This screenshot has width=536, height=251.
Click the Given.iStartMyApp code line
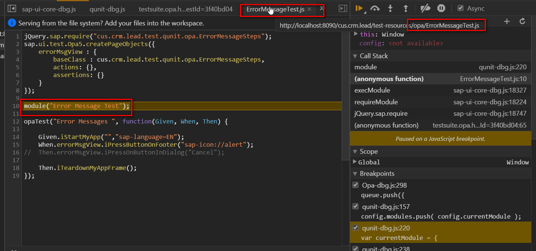111,137
